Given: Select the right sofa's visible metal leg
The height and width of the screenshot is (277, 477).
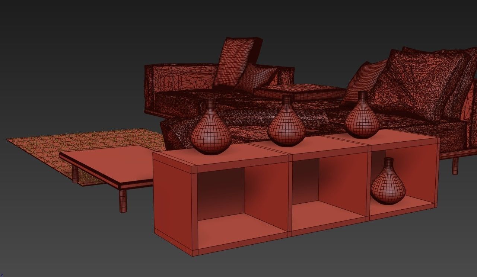Looking at the screenshot, I should coord(455,165).
